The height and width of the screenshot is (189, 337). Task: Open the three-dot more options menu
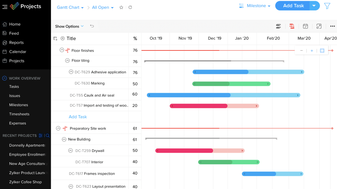pyautogui.click(x=332, y=26)
